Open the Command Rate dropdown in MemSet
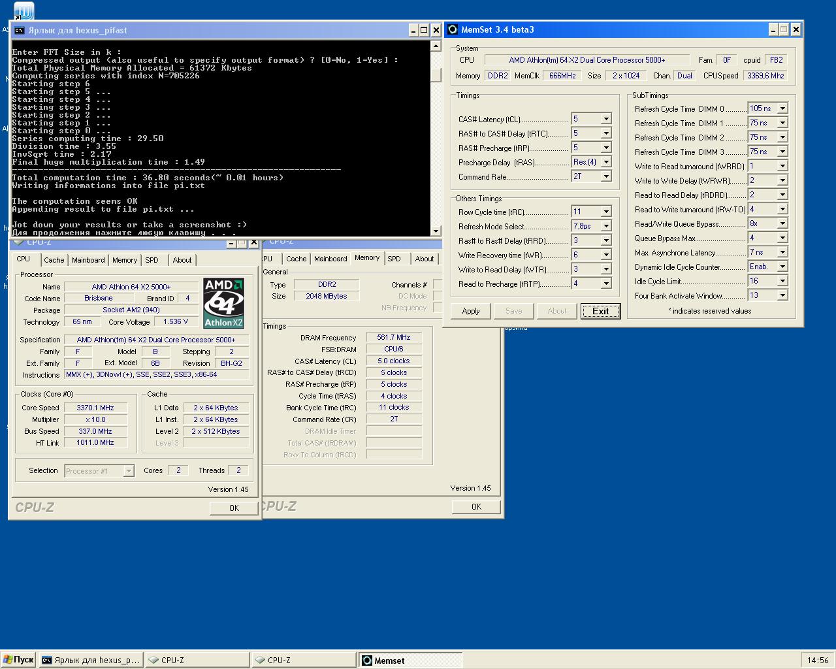 tap(606, 176)
